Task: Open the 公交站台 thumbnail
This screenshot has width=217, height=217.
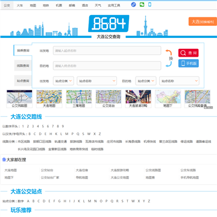Action: [x=108, y=99]
